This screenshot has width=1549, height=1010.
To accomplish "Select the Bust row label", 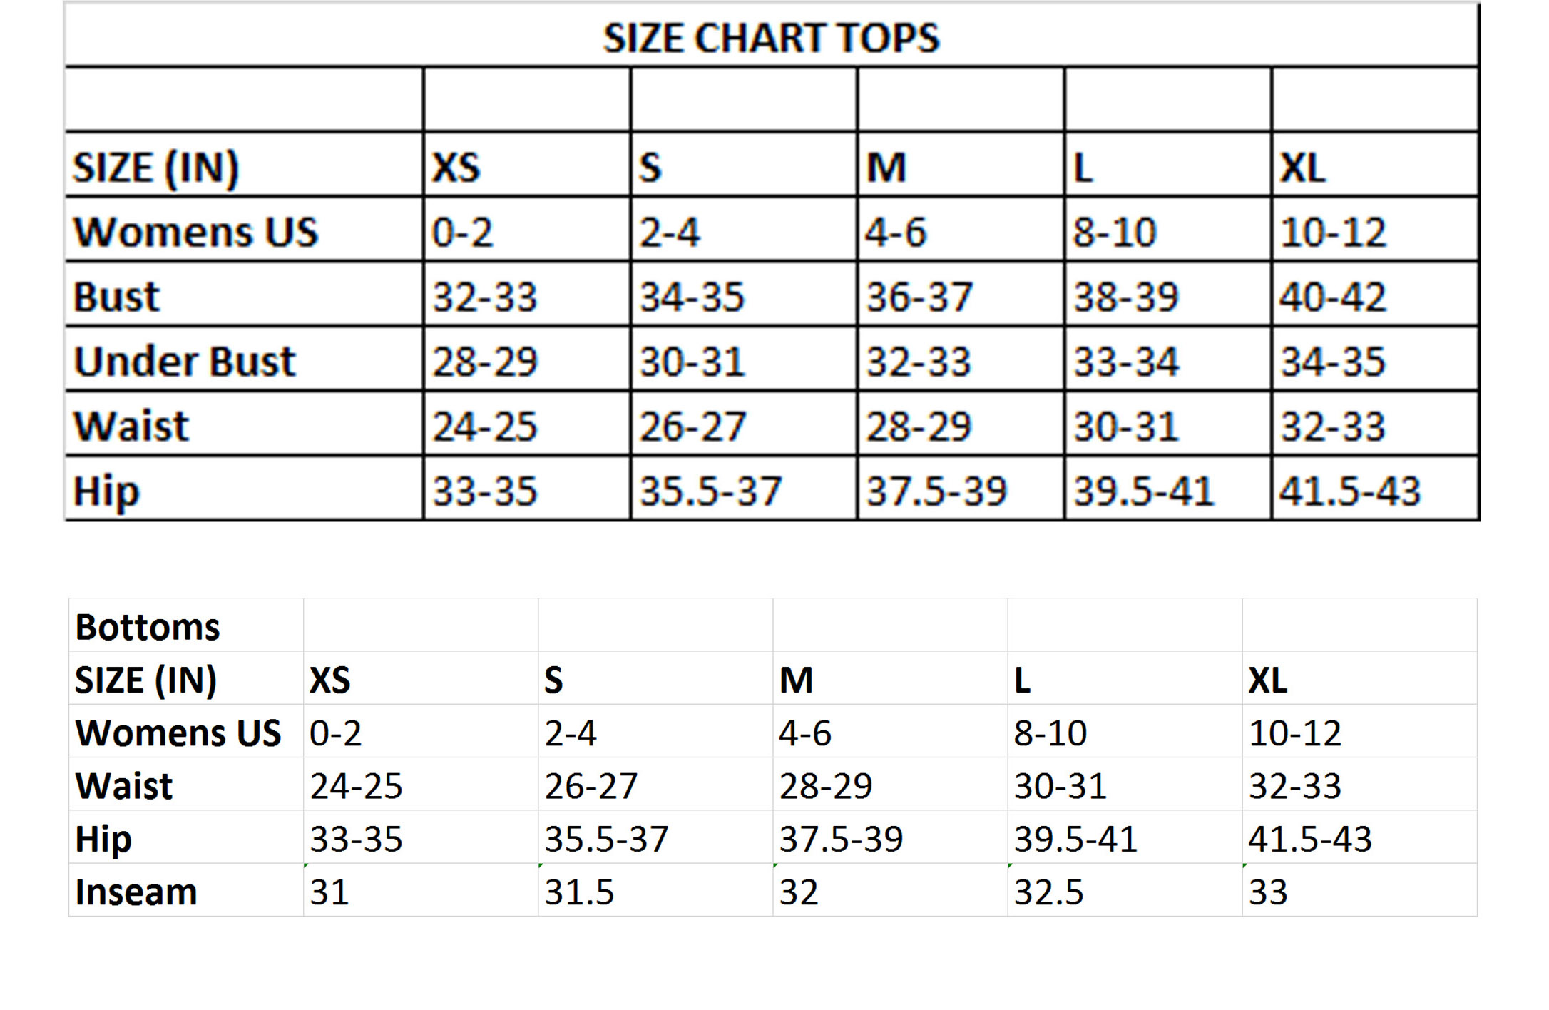I will [116, 297].
